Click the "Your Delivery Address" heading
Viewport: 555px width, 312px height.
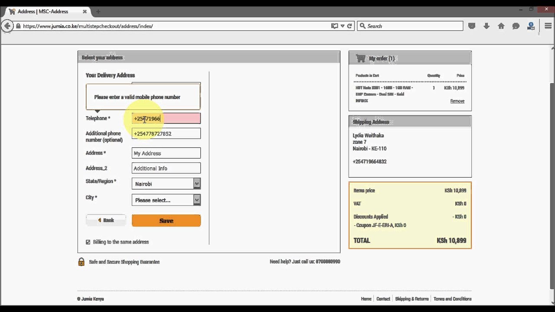pyautogui.click(x=110, y=75)
